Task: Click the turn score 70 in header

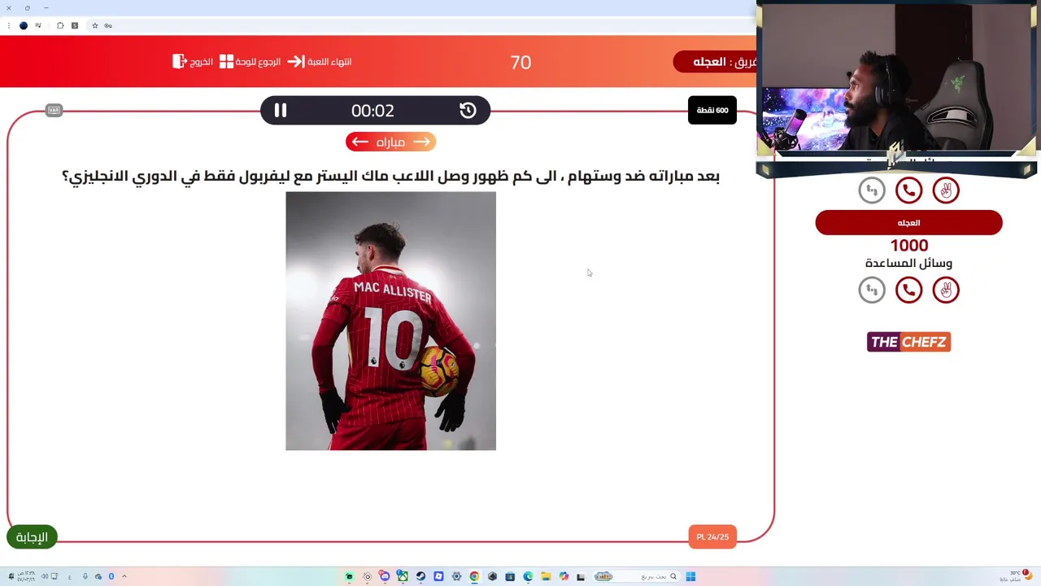Action: click(520, 63)
